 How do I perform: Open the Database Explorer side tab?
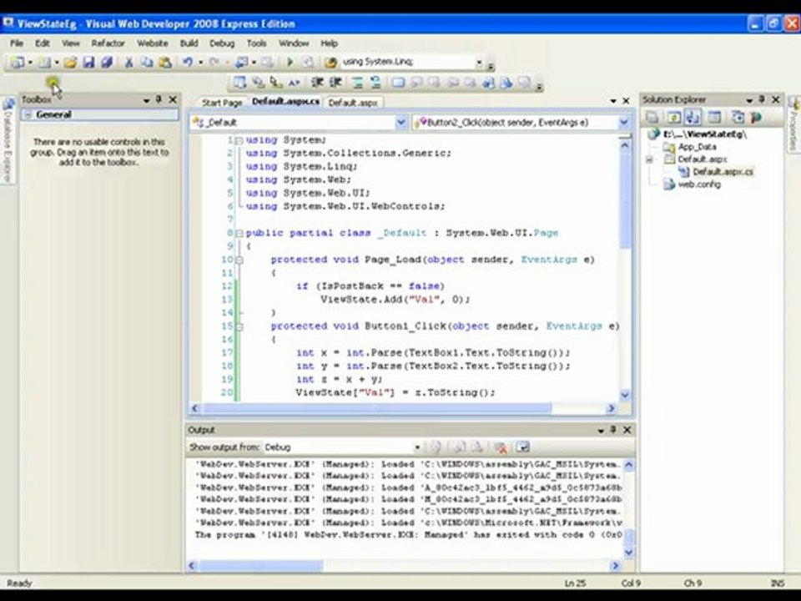(8, 140)
